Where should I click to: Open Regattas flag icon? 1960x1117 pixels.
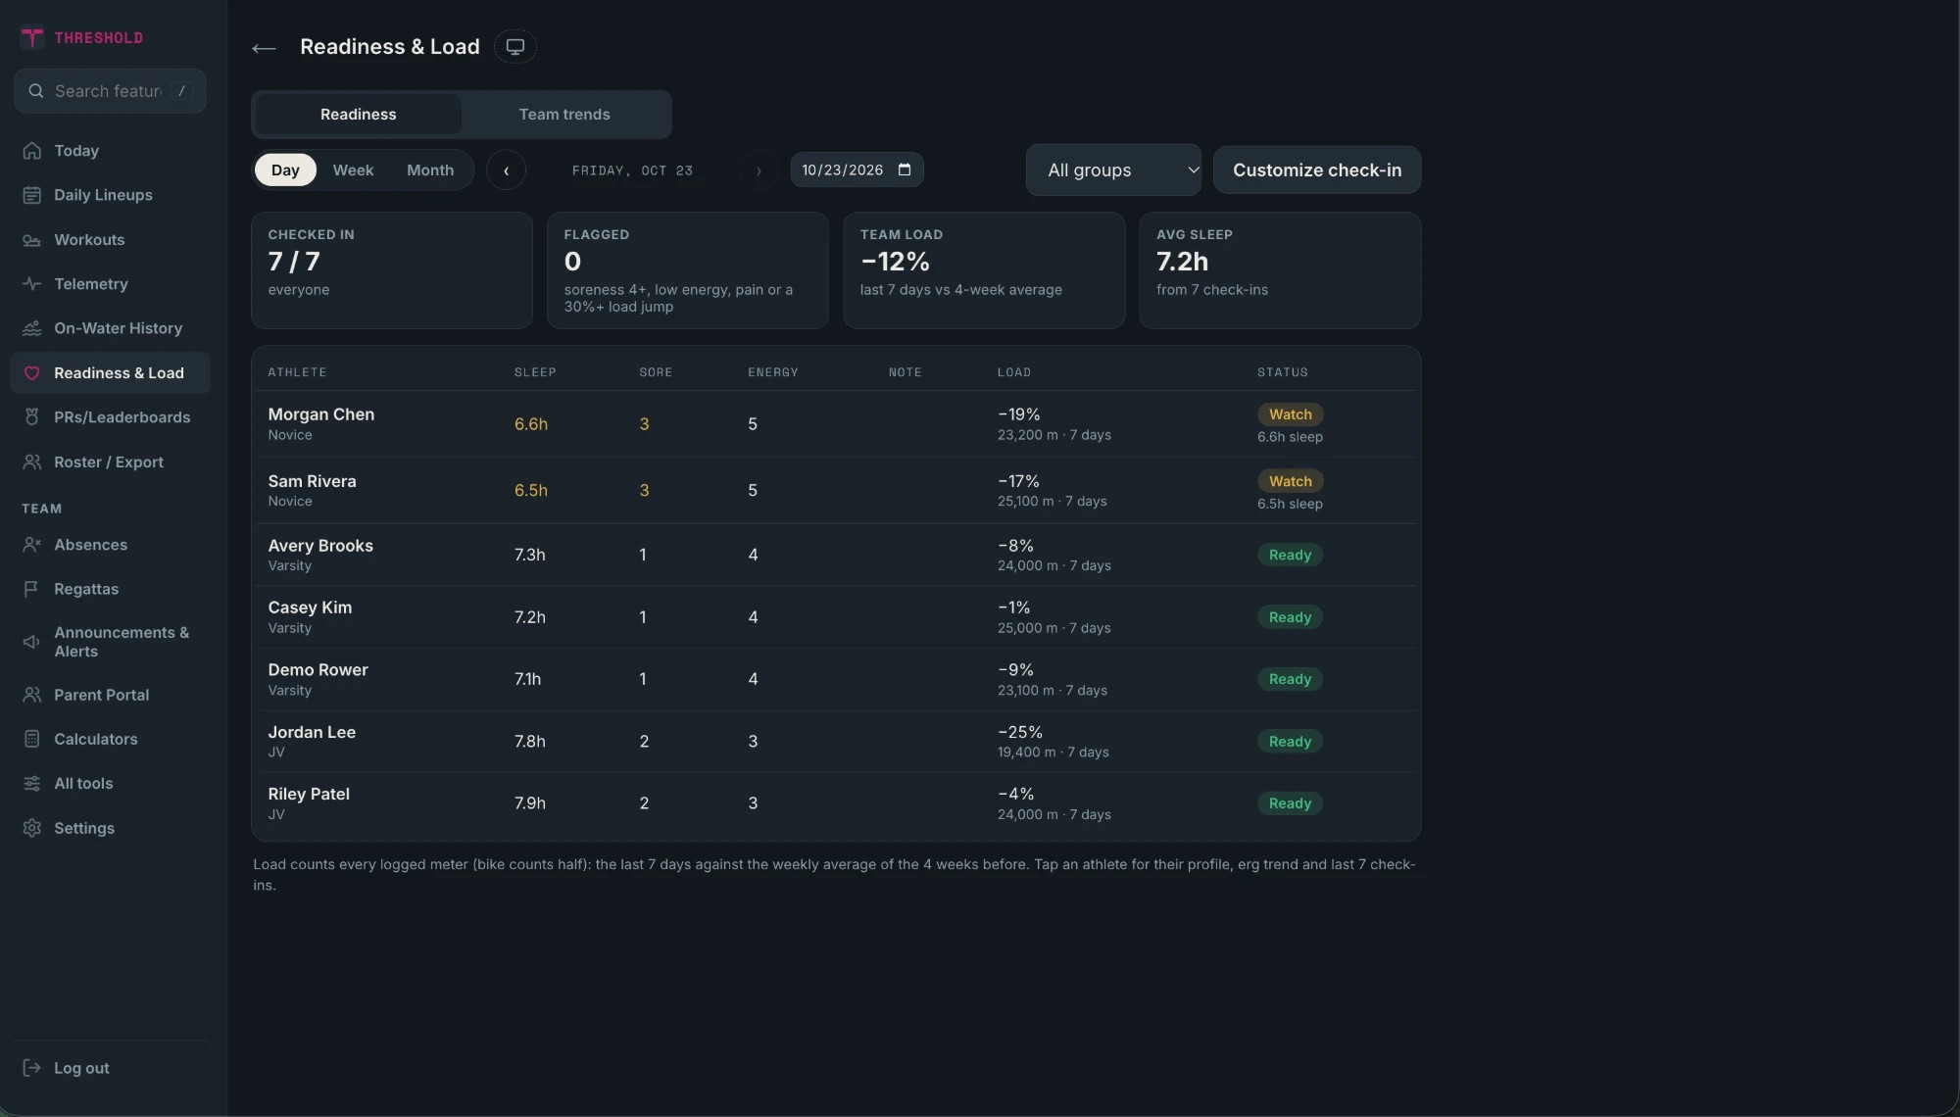point(32,589)
